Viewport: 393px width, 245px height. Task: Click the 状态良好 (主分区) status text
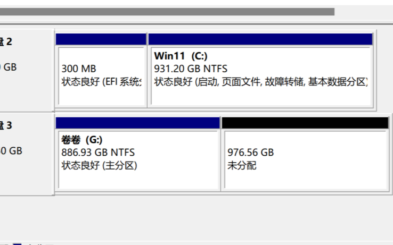100,165
